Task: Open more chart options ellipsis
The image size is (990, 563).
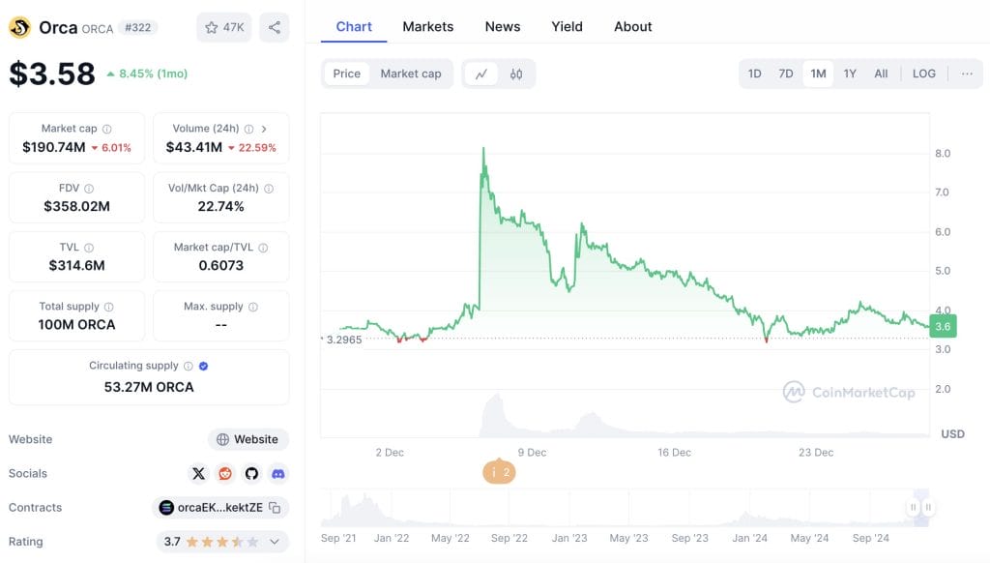Action: [x=967, y=74]
